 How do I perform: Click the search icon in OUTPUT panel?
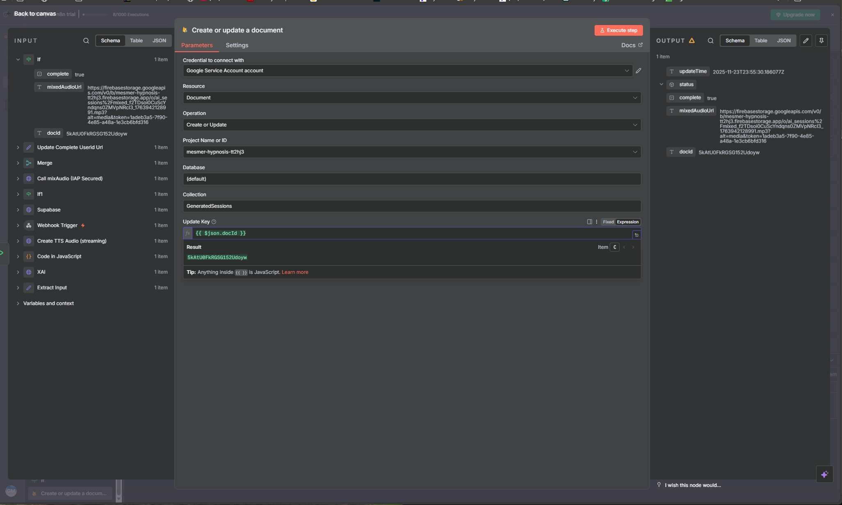(x=711, y=41)
